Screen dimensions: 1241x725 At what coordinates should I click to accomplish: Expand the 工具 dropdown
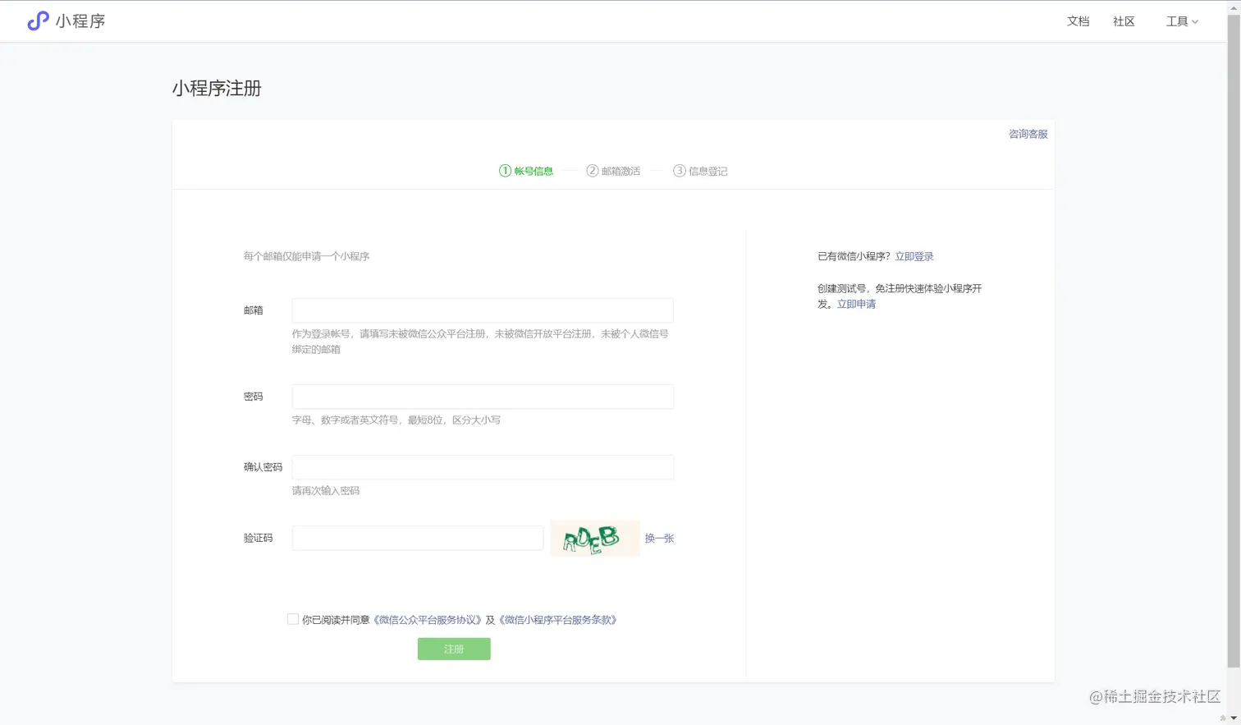tap(1182, 21)
